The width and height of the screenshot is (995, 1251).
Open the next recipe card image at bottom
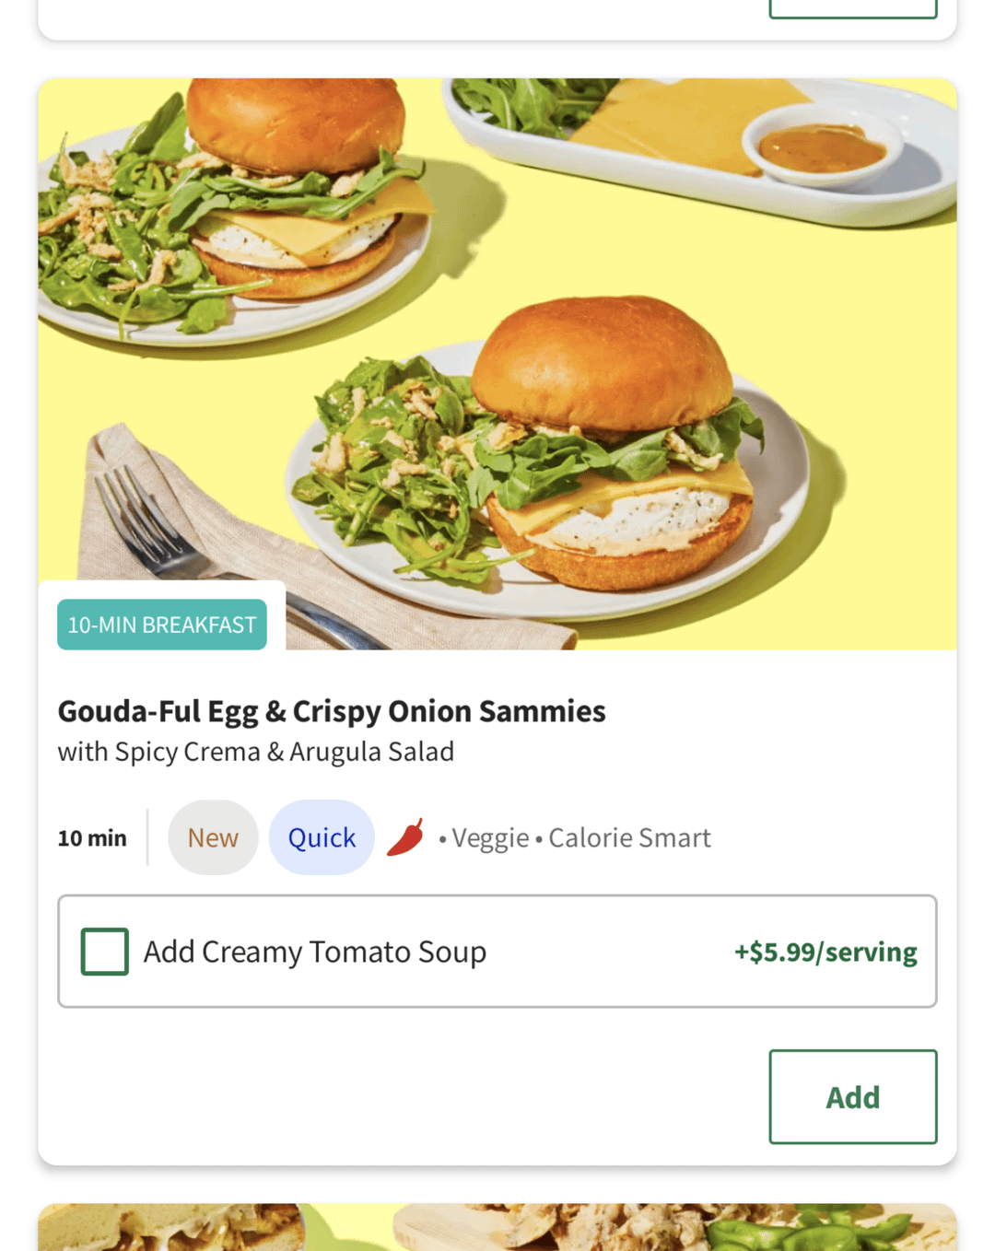pyautogui.click(x=497, y=1227)
